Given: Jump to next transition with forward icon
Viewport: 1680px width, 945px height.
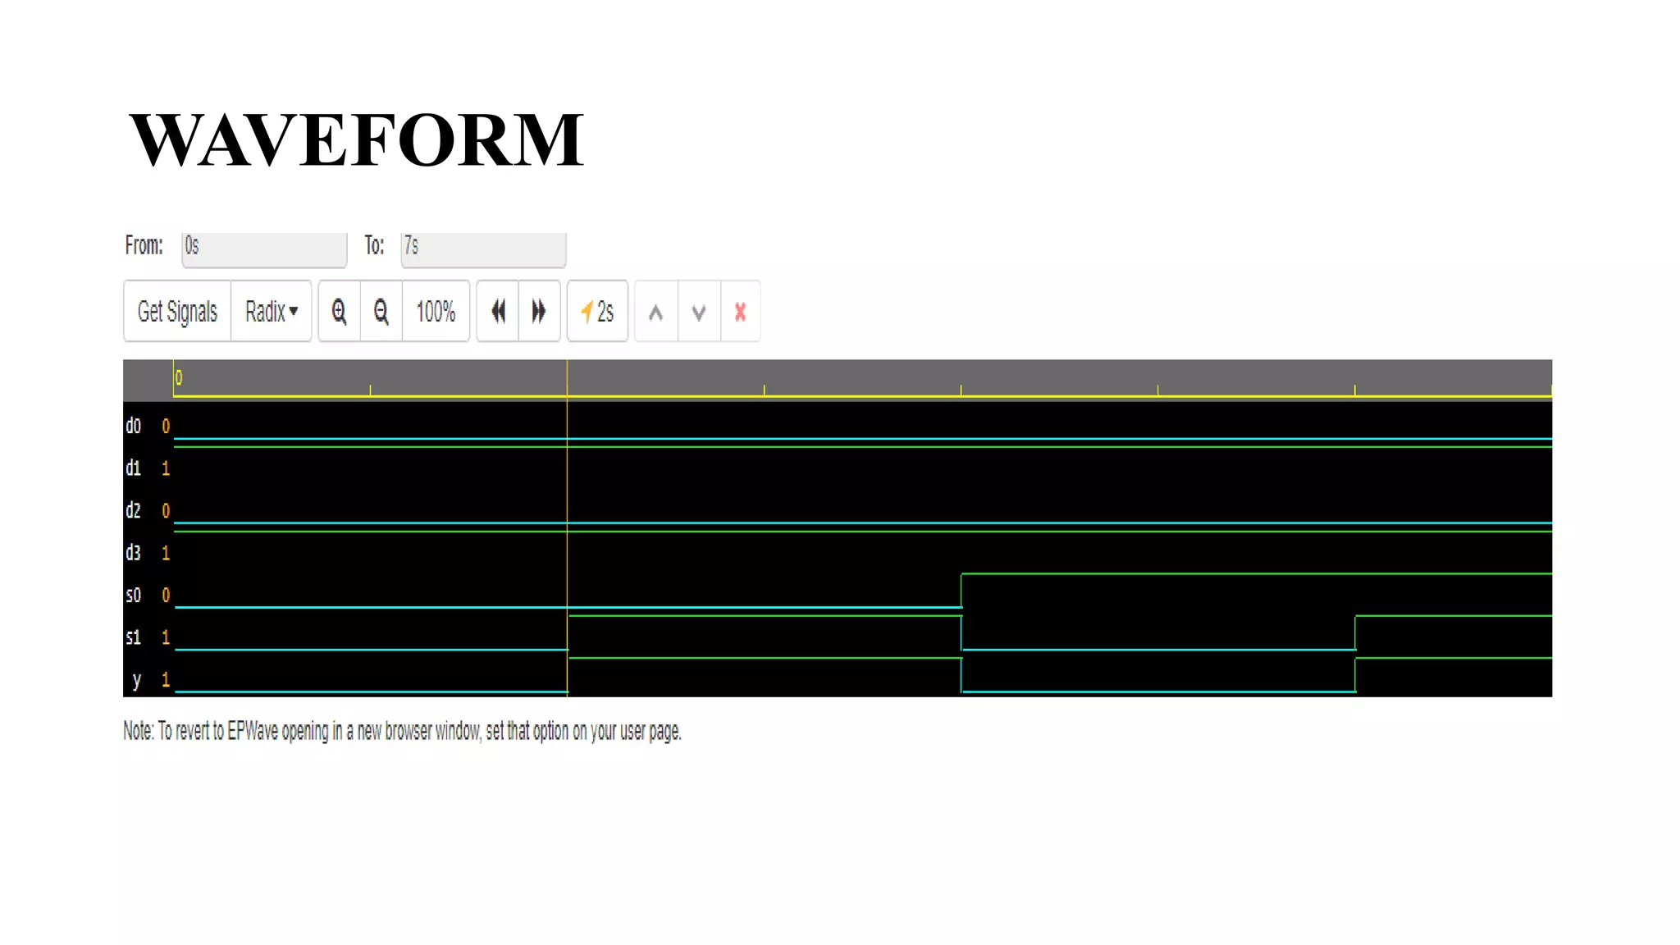Looking at the screenshot, I should [539, 311].
